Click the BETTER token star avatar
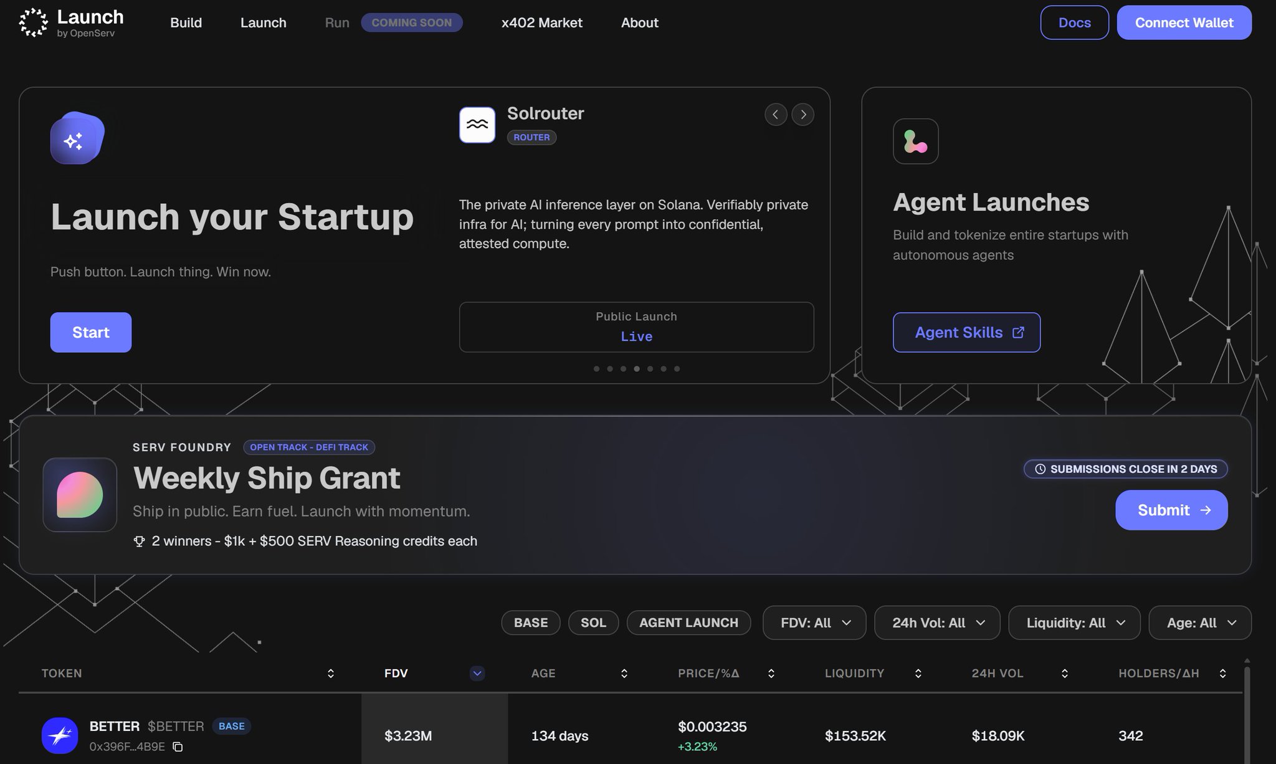The height and width of the screenshot is (764, 1276). (60, 735)
